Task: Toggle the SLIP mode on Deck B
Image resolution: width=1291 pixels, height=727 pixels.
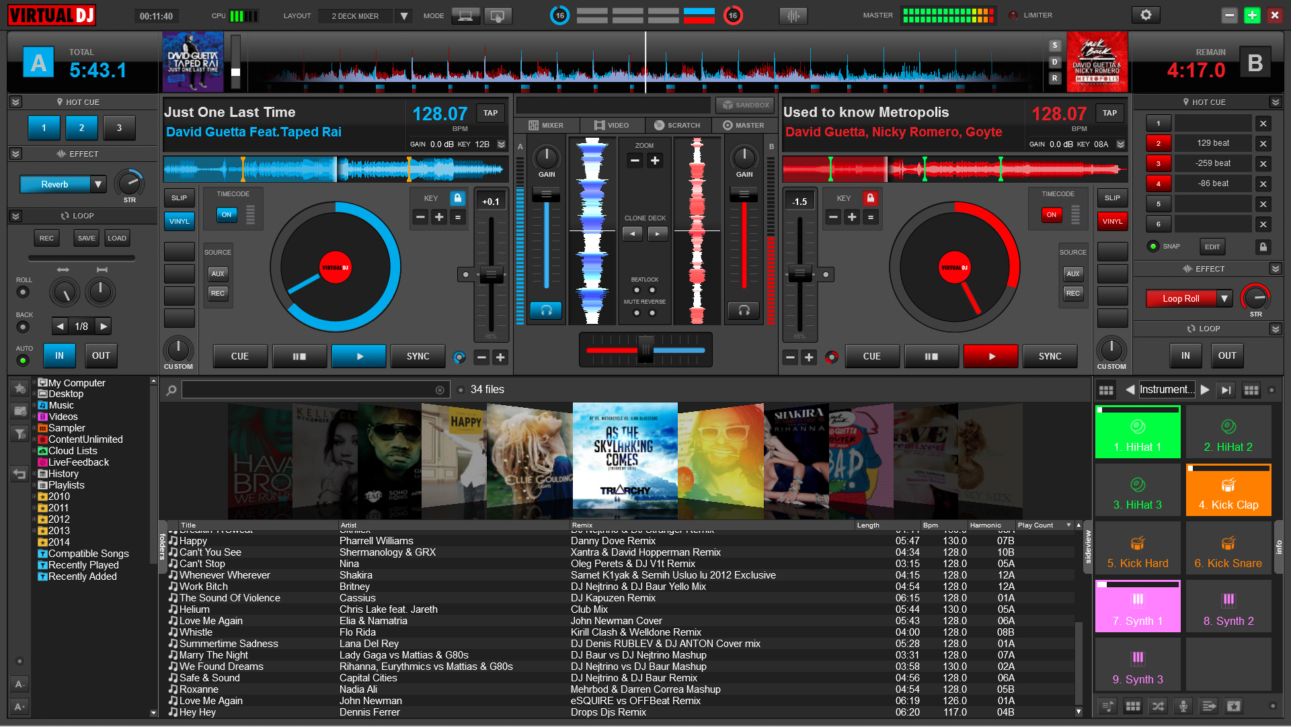Action: (x=1112, y=197)
